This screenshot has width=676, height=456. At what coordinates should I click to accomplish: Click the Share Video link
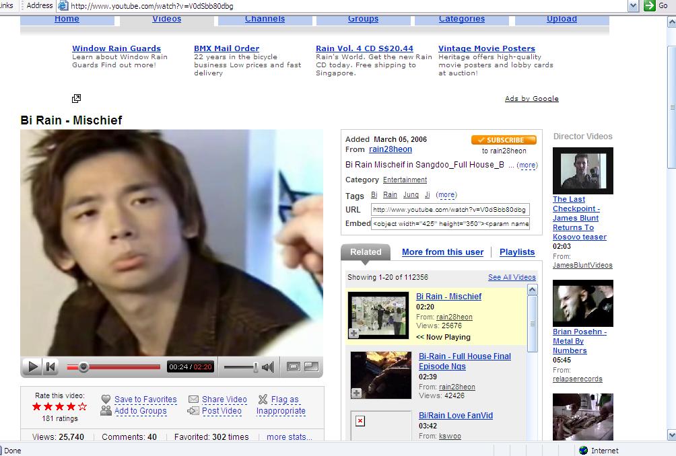225,399
